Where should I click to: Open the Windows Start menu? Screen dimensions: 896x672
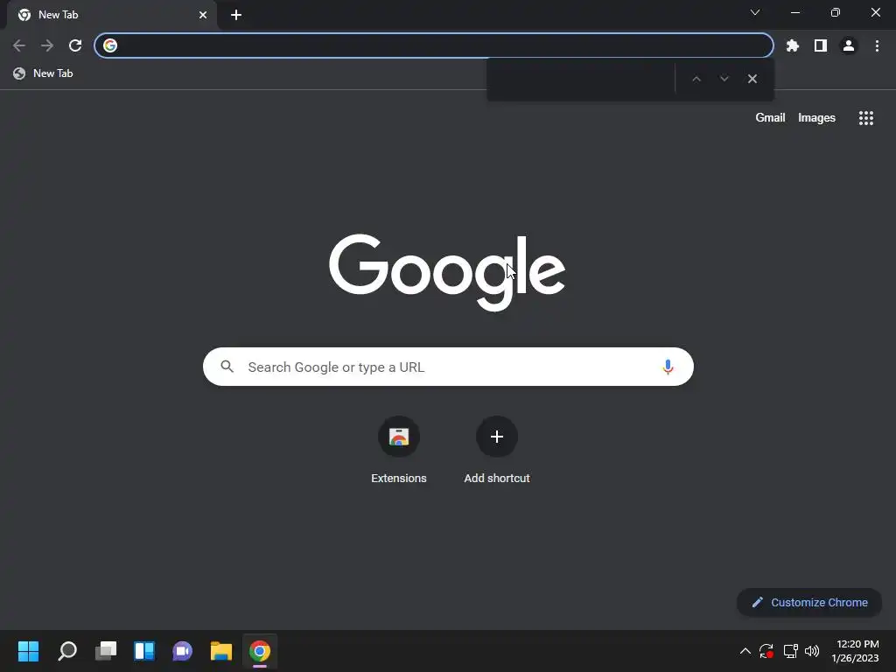tap(29, 651)
